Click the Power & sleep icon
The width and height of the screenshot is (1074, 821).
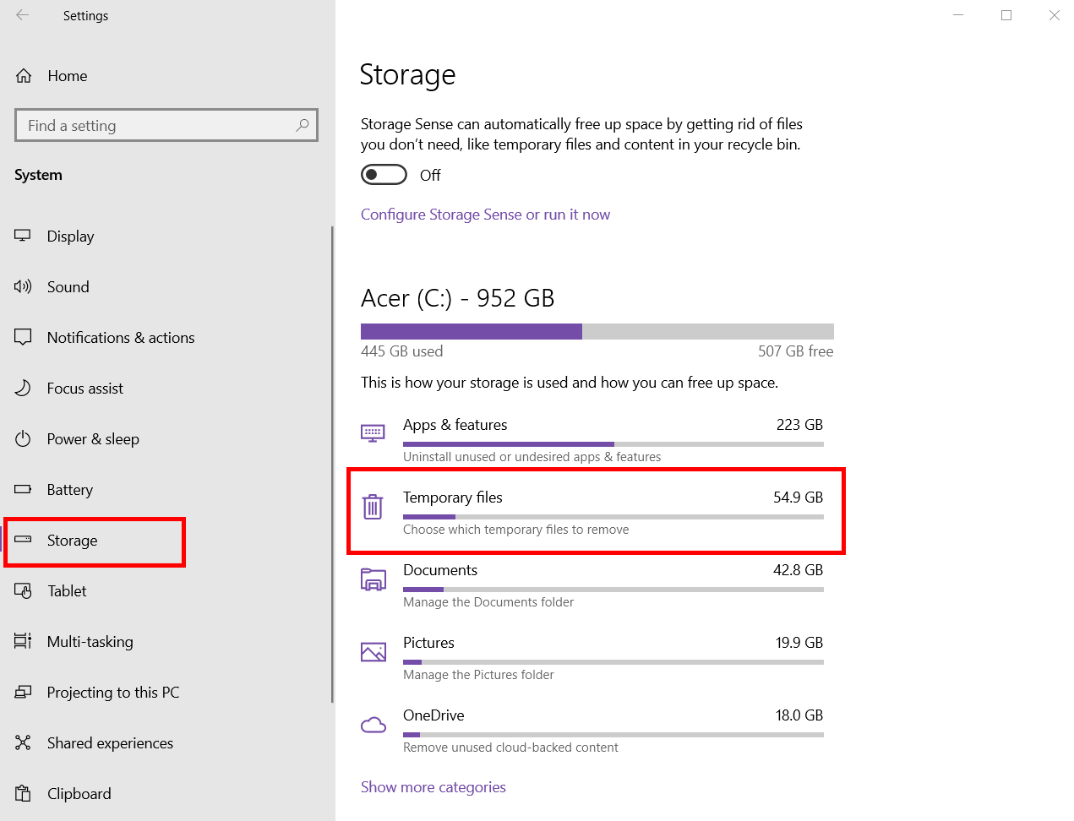(x=23, y=438)
